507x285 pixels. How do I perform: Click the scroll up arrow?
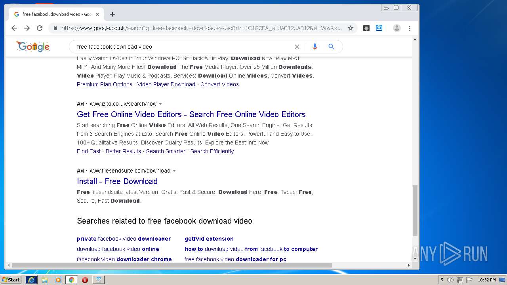pyautogui.click(x=415, y=40)
